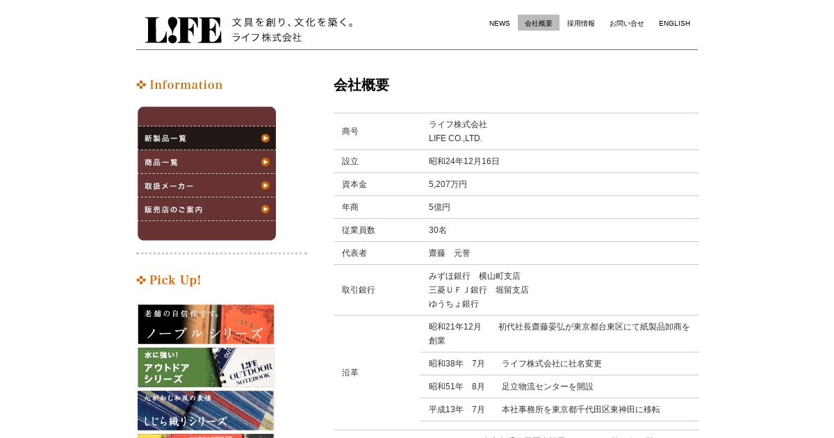Open 販売店のご案内 in the sidebar
The width and height of the screenshot is (834, 438).
[206, 209]
